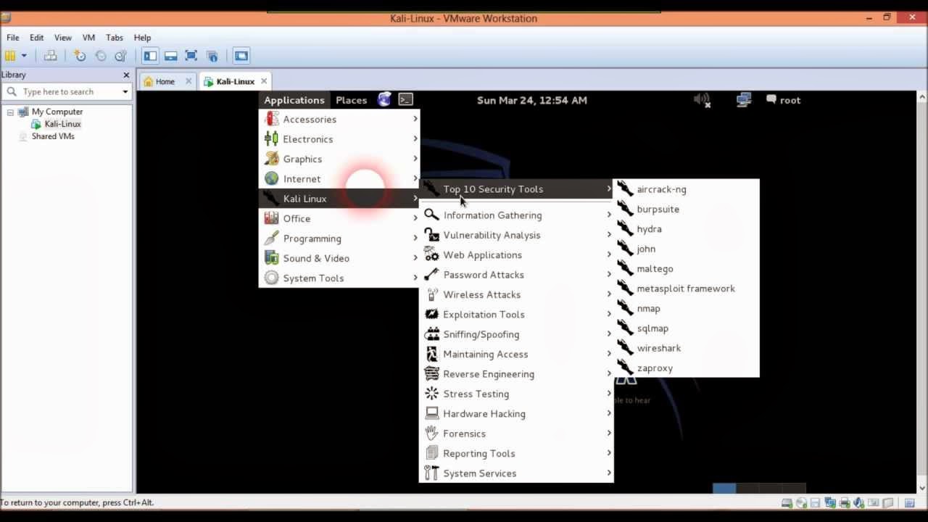Click printer device status icon
The image size is (928, 522).
point(845,503)
